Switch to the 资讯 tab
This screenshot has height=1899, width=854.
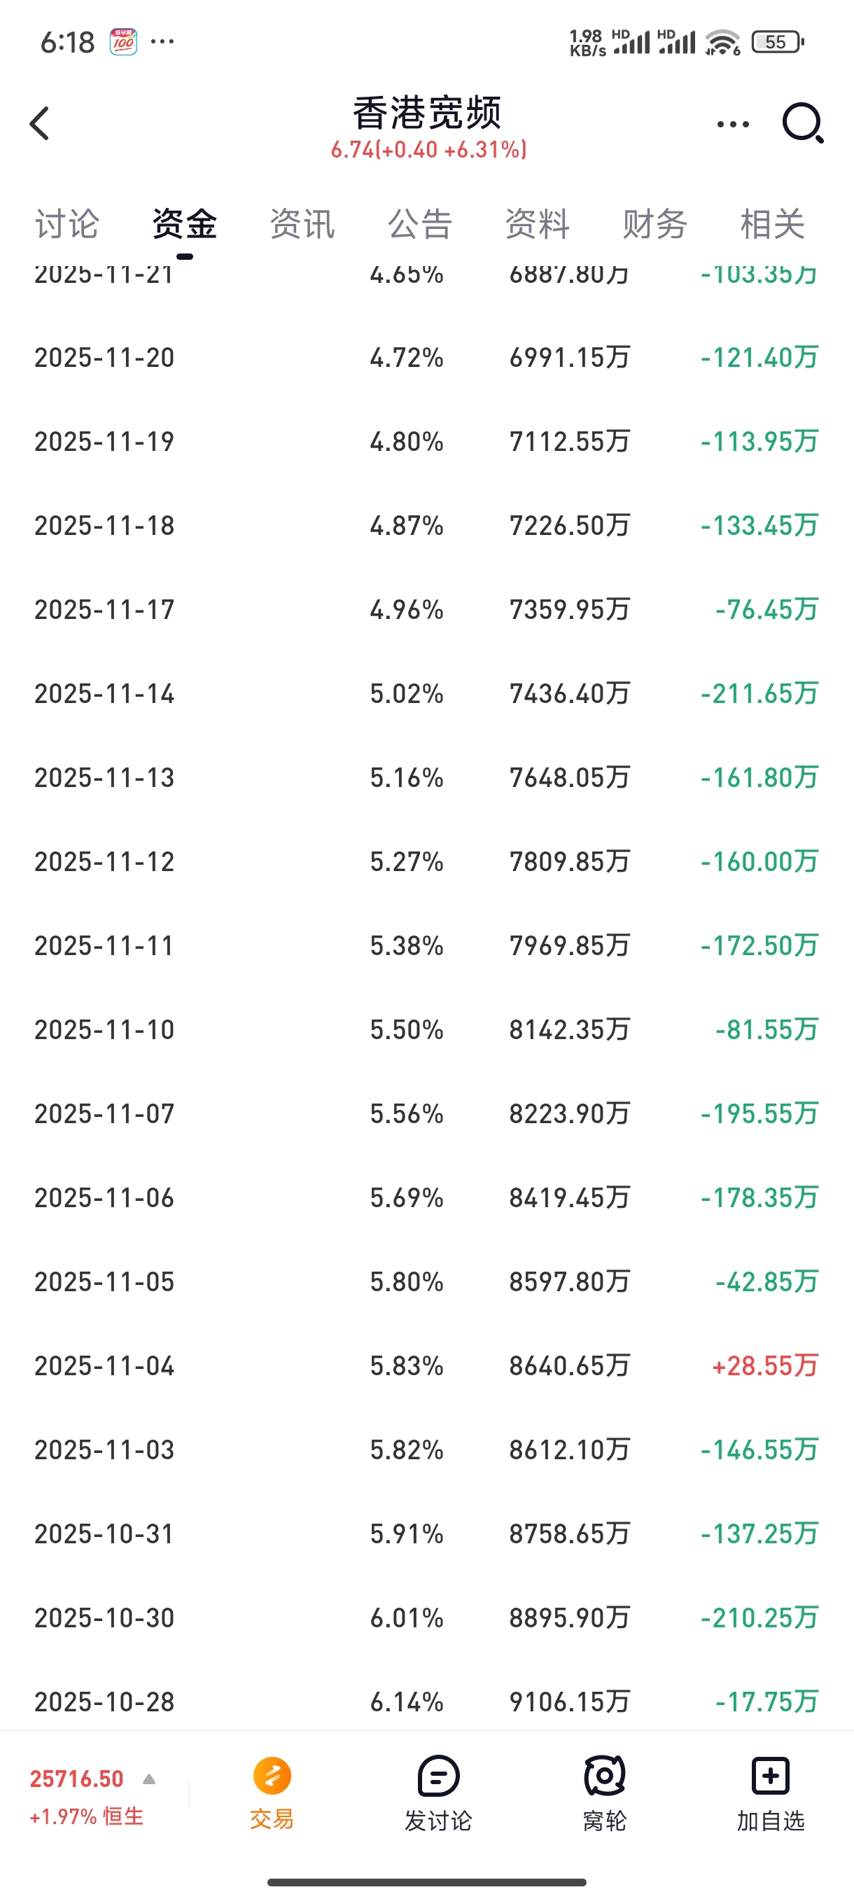point(302,224)
